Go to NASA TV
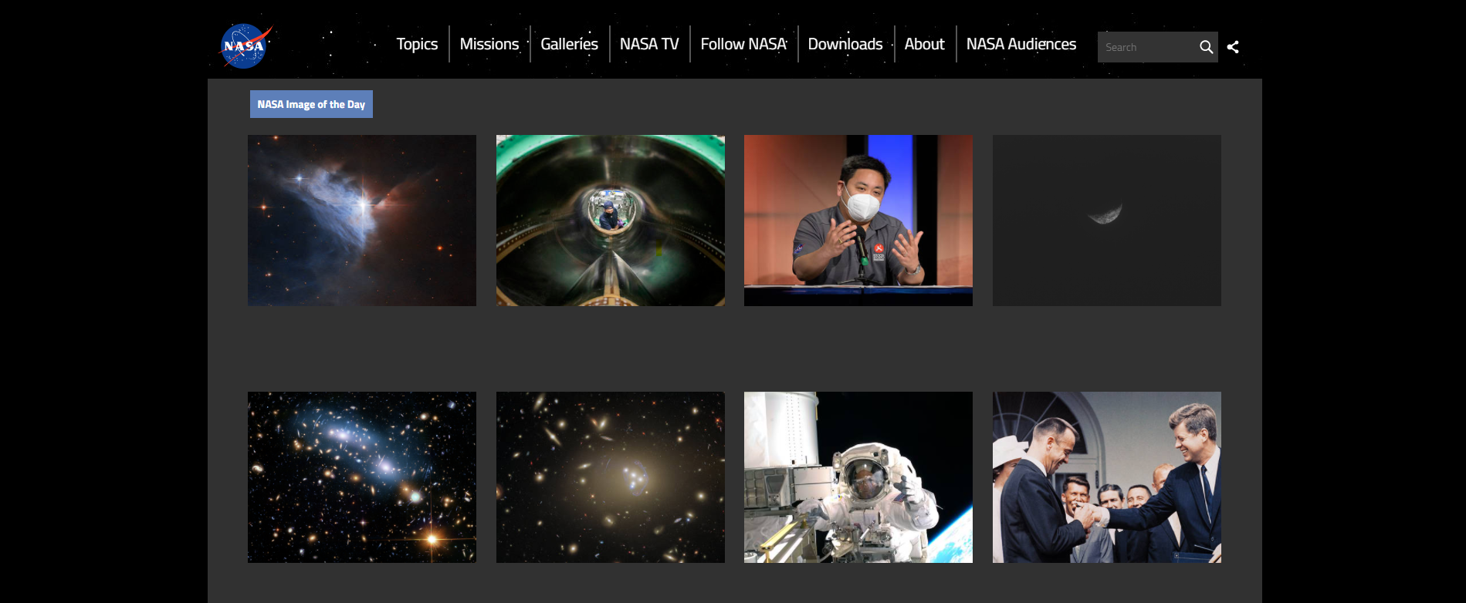 point(649,44)
